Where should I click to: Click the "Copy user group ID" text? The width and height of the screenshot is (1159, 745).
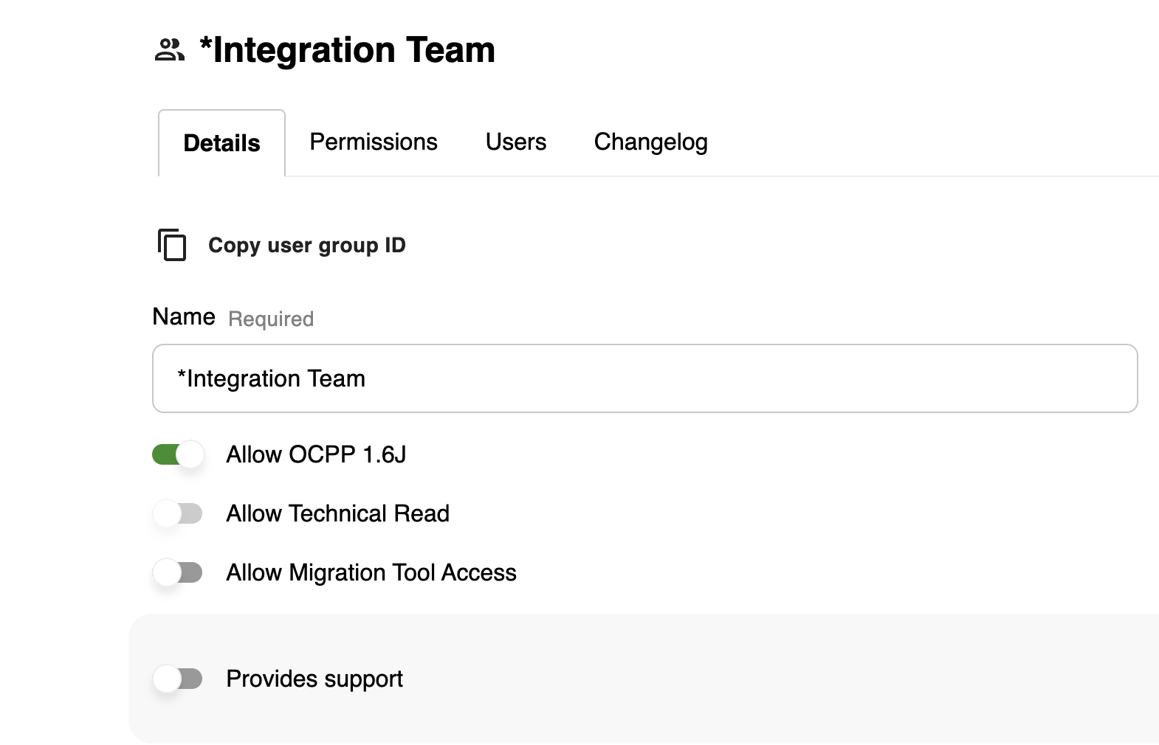[x=306, y=245]
